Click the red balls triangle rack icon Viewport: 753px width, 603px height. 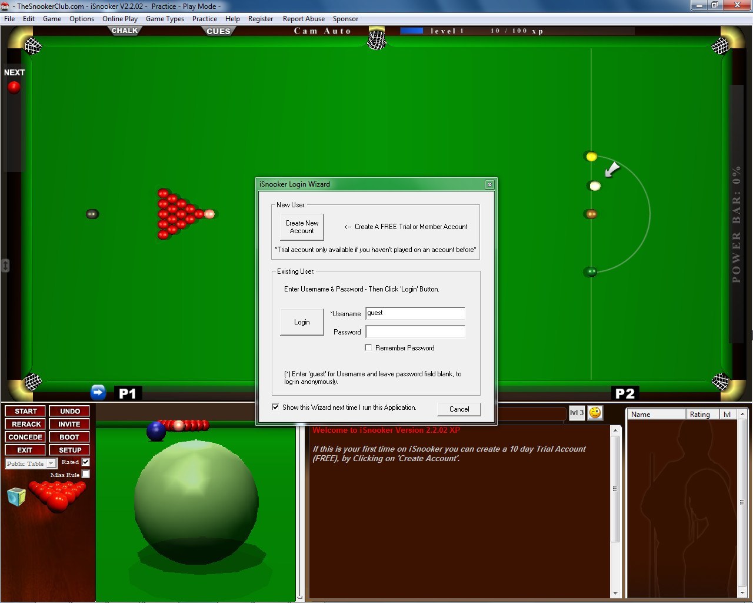58,495
